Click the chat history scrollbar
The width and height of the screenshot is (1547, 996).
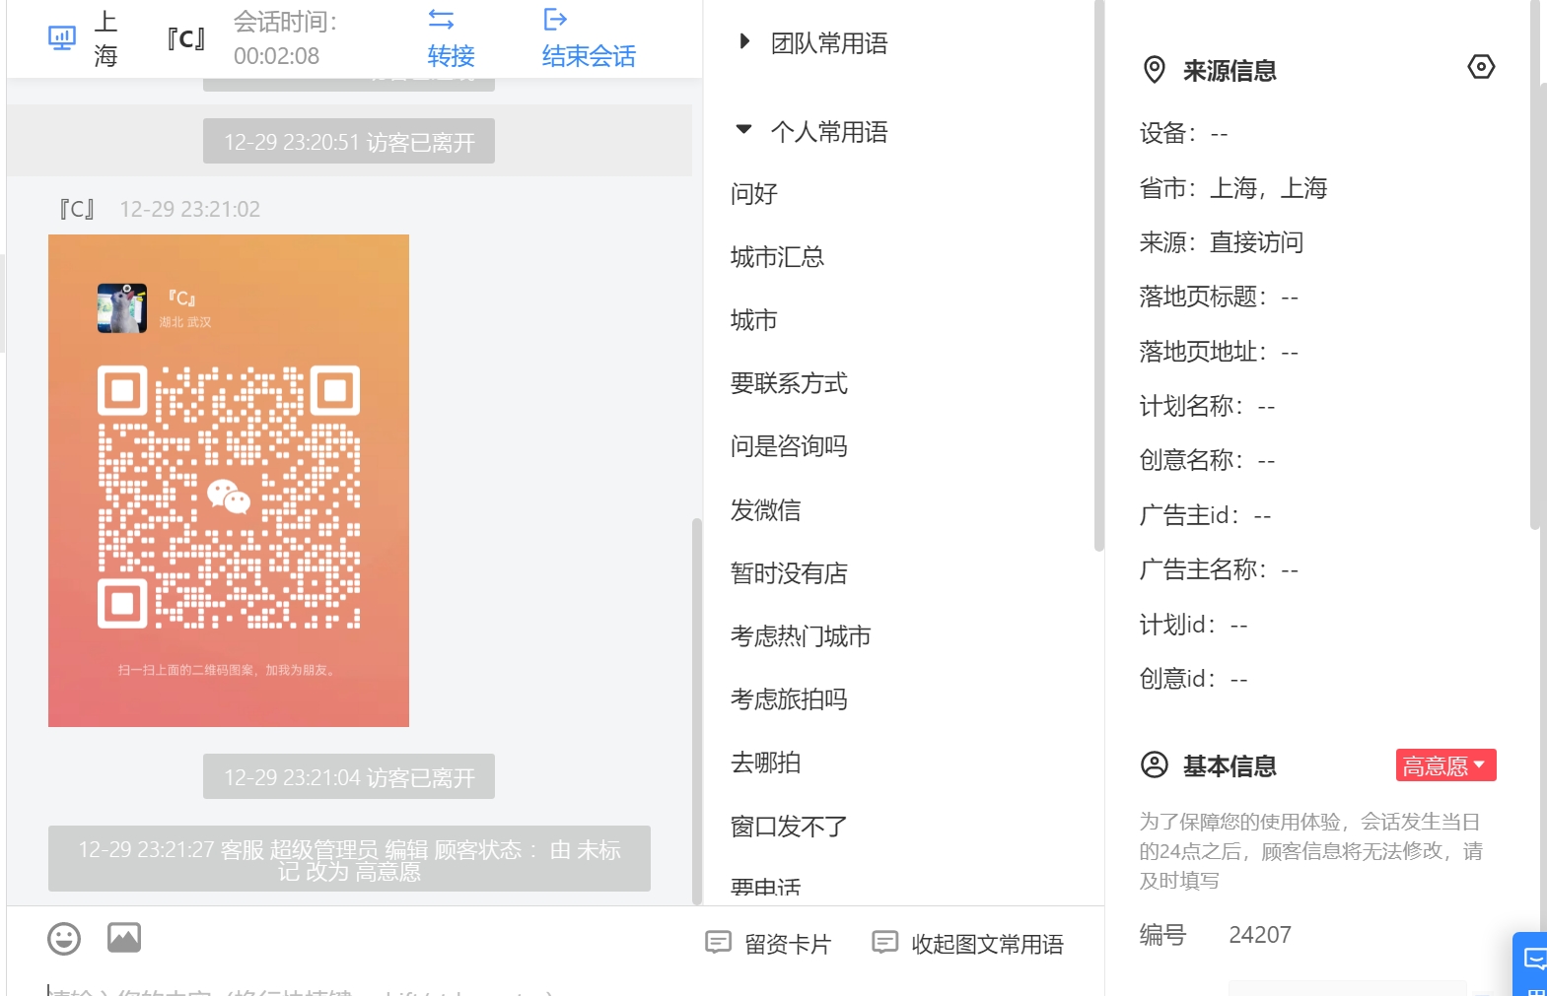697,710
